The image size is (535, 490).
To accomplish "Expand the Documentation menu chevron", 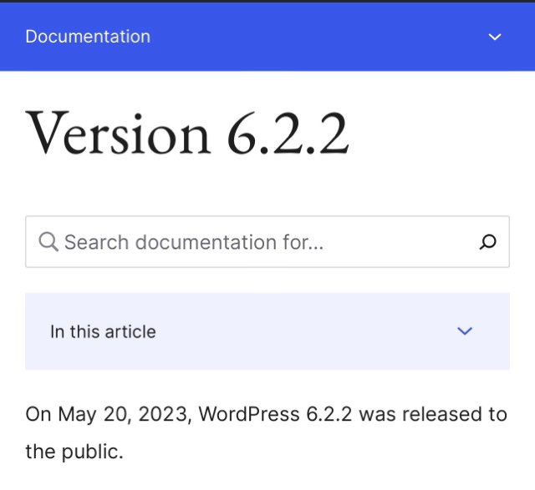I will 495,37.
